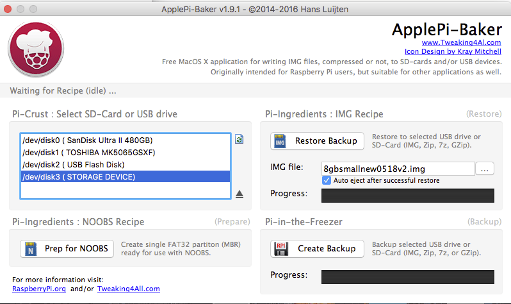Click the Restore Backup button
The width and height of the screenshot is (511, 304).
coord(317,141)
